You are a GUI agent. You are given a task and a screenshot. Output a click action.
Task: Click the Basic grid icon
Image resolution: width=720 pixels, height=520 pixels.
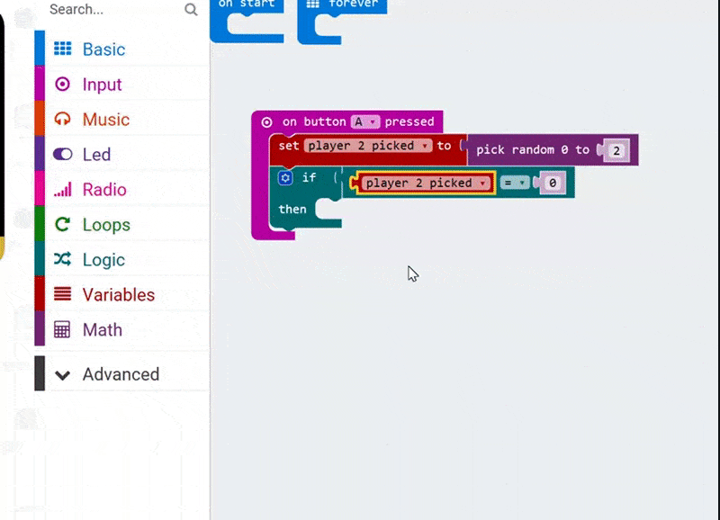pyautogui.click(x=62, y=49)
